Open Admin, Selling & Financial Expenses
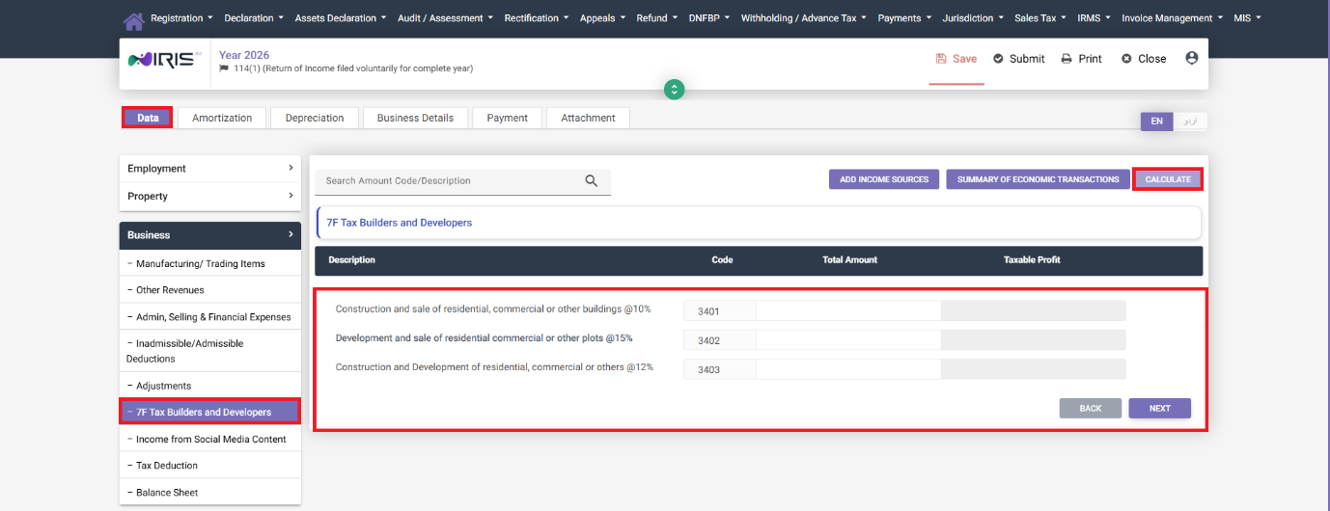Screen dimensions: 1330x511 (x=210, y=317)
